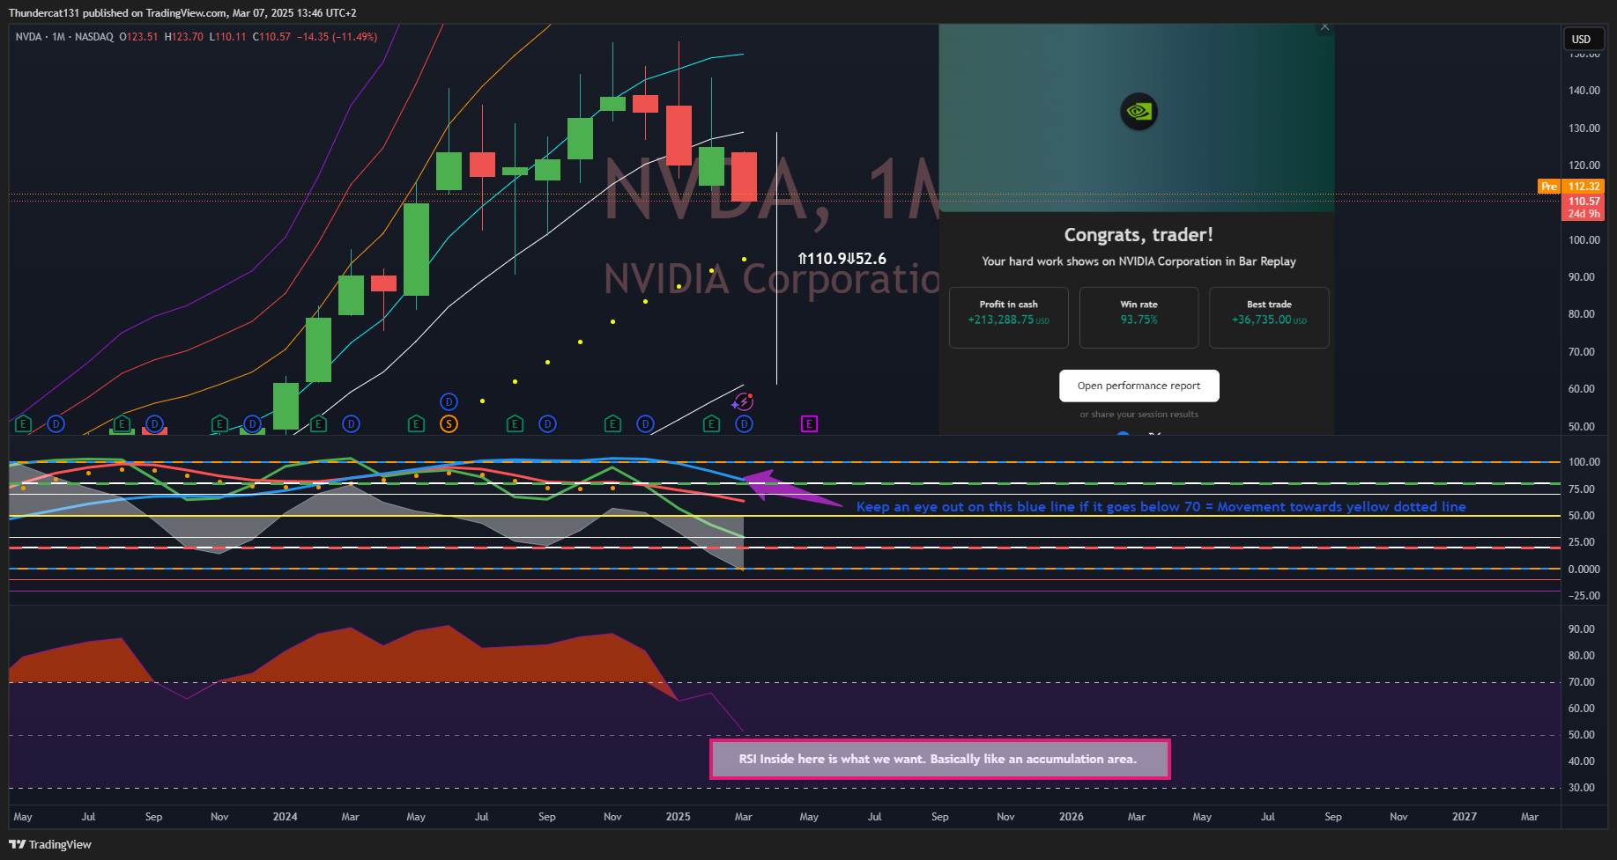This screenshot has height=860, width=1617.
Task: Click the share your session results link
Action: (1139, 415)
